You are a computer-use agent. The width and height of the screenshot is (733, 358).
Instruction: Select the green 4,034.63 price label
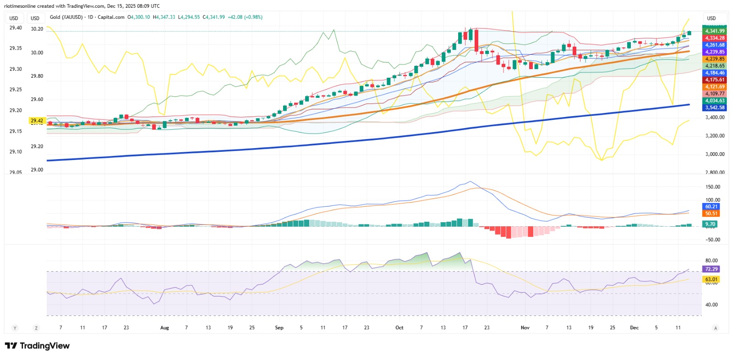coord(715,101)
